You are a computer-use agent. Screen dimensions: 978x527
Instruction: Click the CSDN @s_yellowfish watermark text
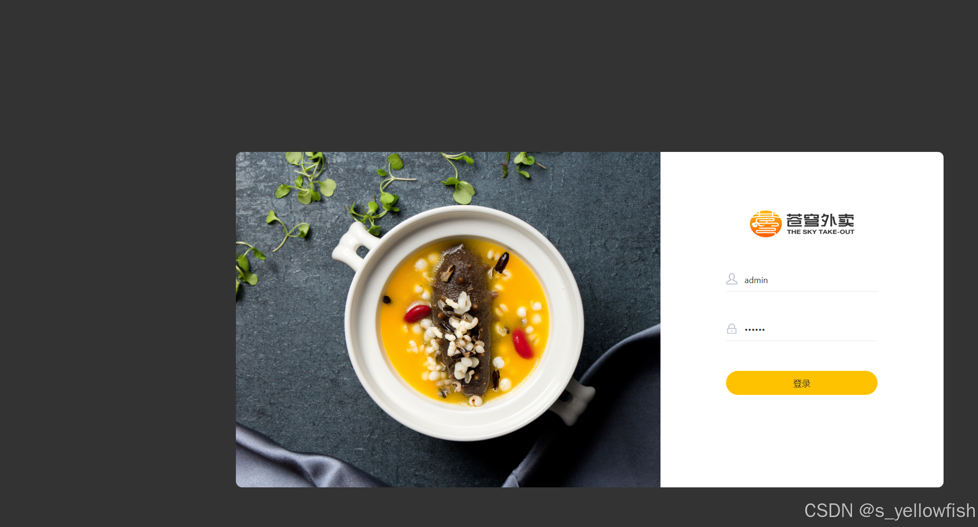point(890,511)
